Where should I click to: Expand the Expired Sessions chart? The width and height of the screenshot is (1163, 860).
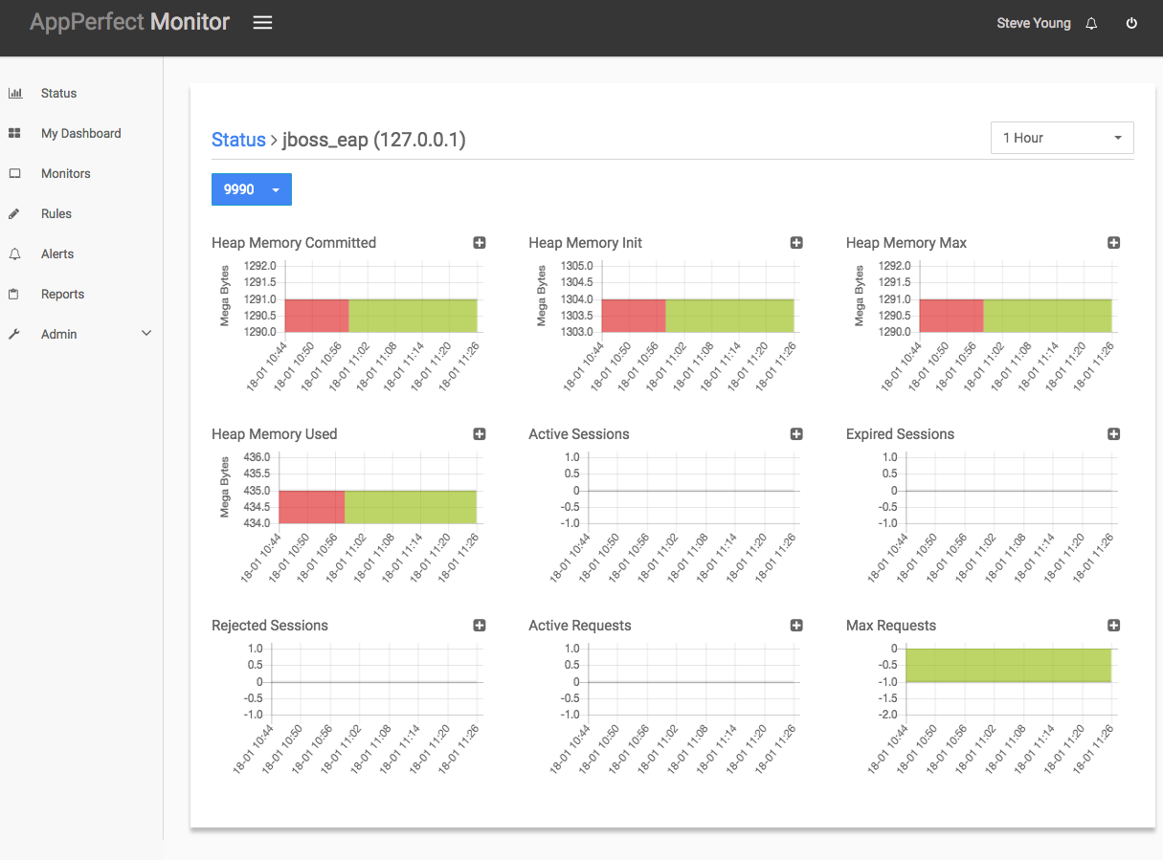point(1113,434)
